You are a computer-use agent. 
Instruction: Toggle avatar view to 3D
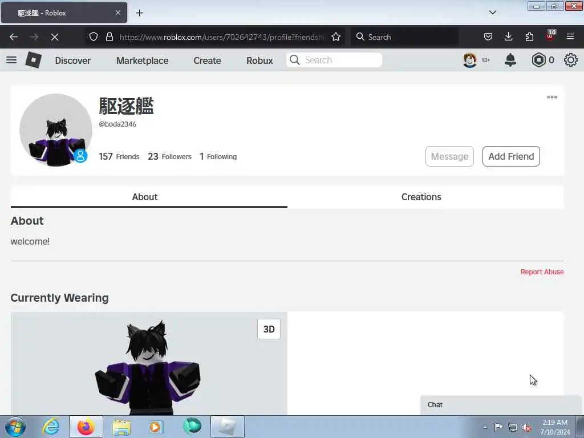[x=269, y=329]
